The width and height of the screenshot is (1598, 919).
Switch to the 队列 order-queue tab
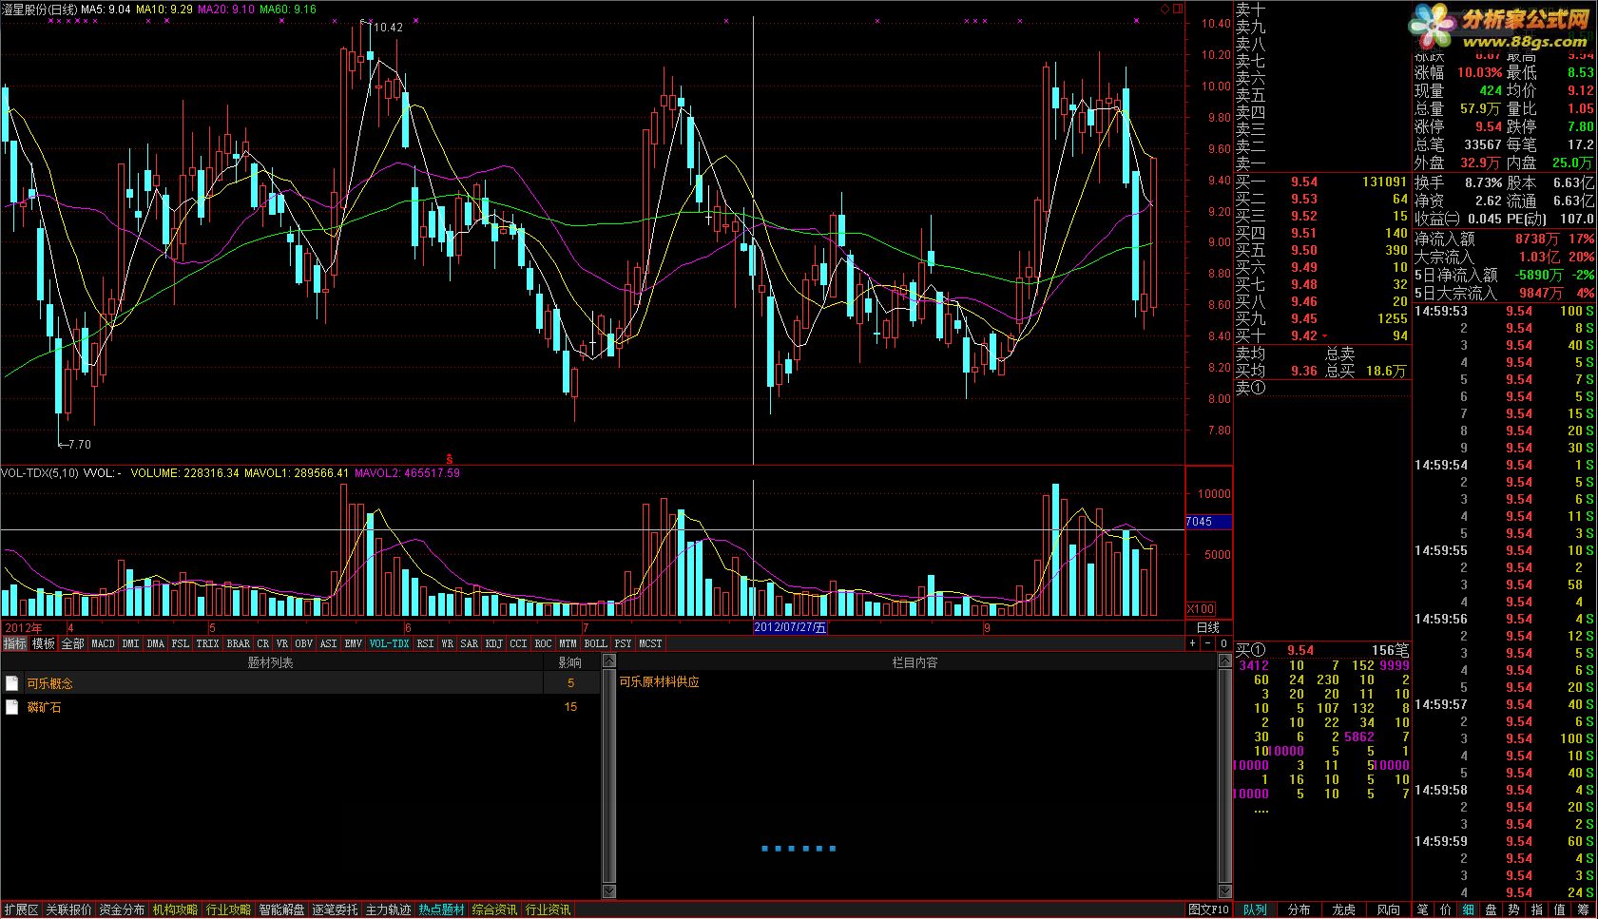tap(1255, 910)
